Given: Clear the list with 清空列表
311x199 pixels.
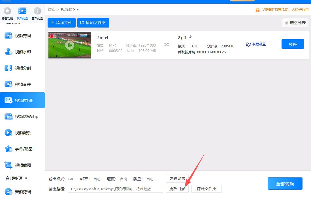Looking at the screenshot, I should pos(295,23).
